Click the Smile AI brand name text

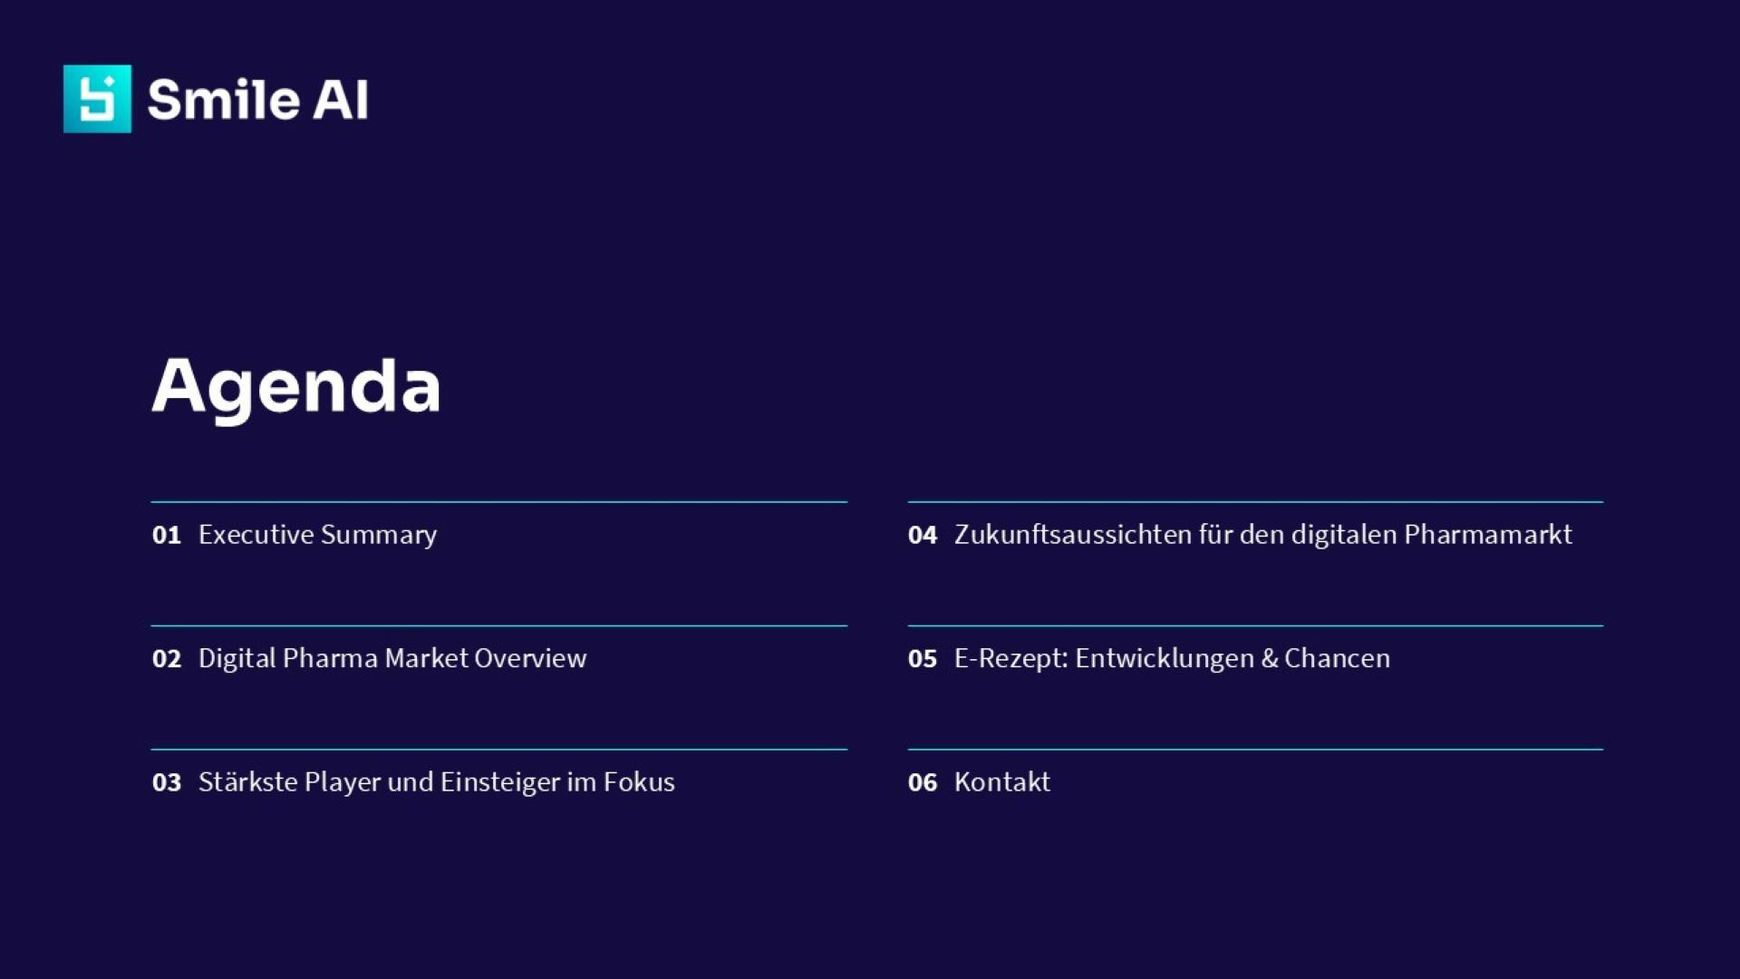tap(257, 100)
